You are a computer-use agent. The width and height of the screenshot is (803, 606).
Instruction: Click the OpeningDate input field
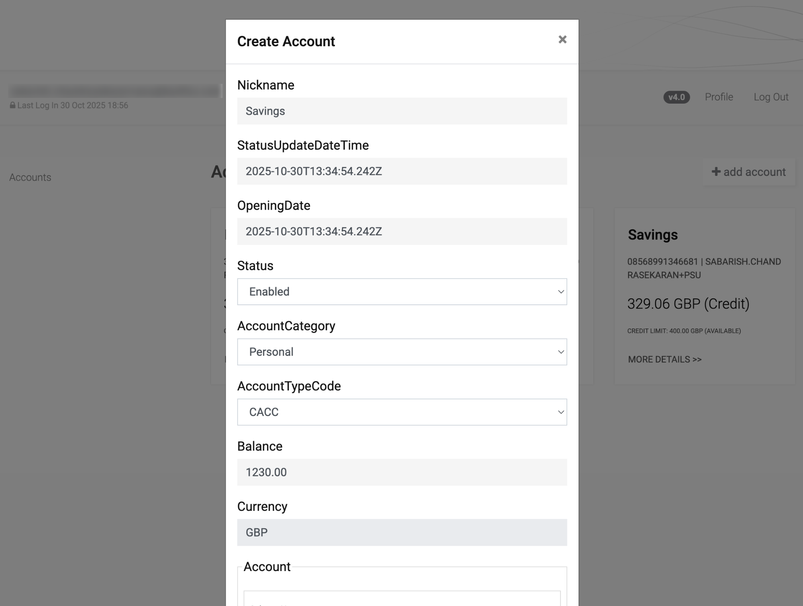click(x=402, y=231)
